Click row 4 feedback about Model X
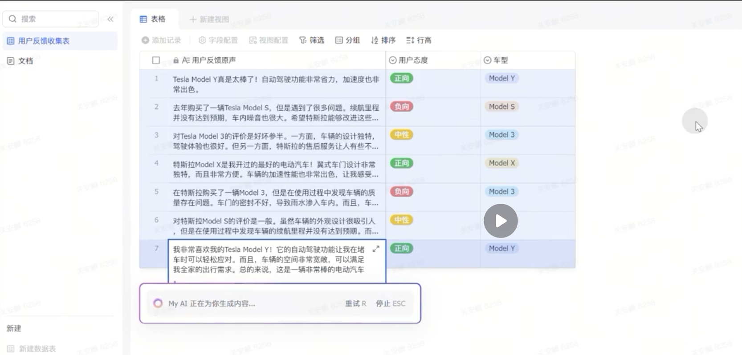This screenshot has width=742, height=355. point(276,169)
